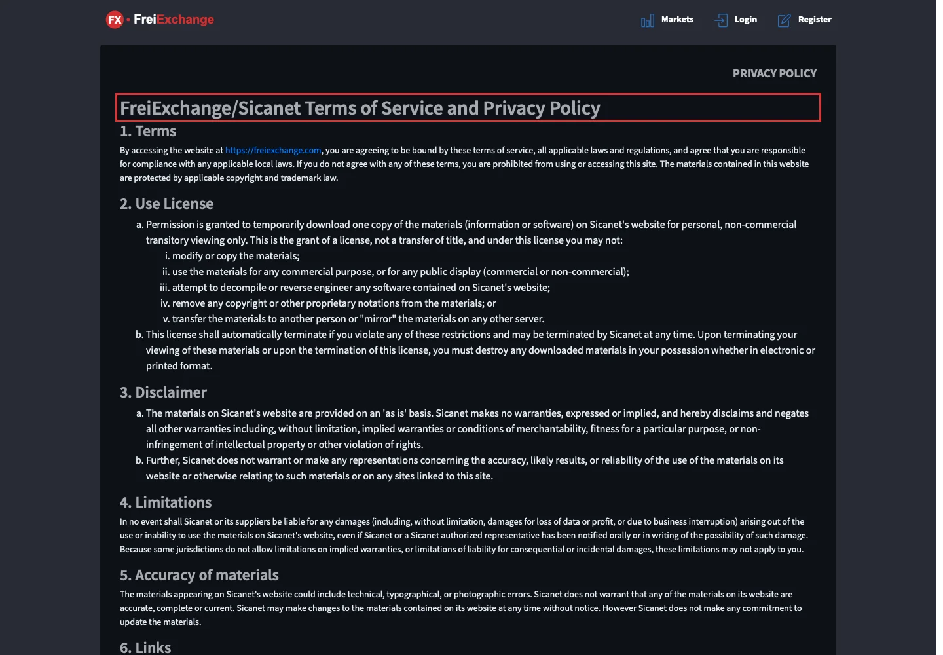
Task: Click the 'Permission is granted to temporarily download' paragraph
Action: click(x=471, y=233)
